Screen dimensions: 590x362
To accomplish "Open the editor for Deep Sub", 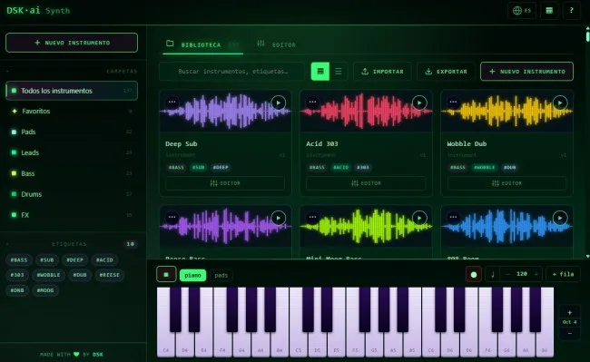I will click(x=225, y=183).
